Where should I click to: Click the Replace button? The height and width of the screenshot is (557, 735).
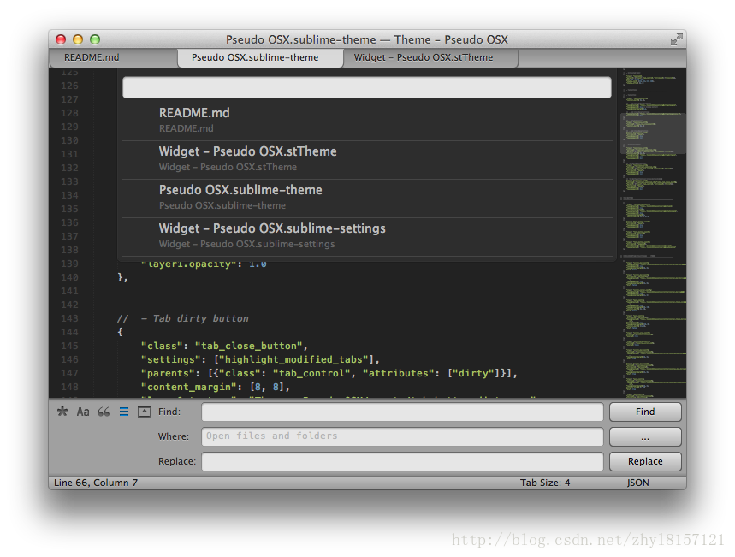tap(645, 461)
